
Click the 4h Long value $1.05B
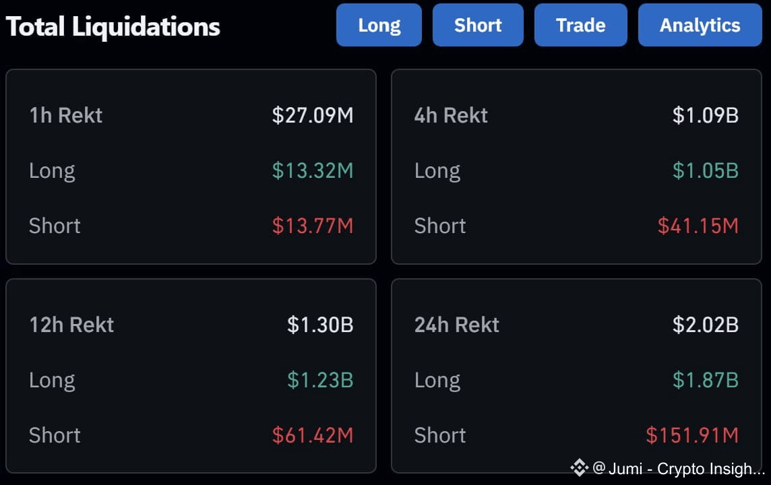coord(705,170)
